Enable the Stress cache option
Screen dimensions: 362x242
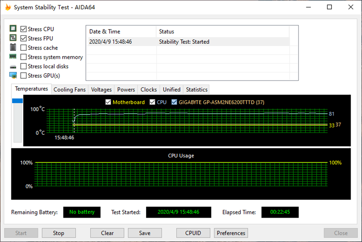click(23, 48)
